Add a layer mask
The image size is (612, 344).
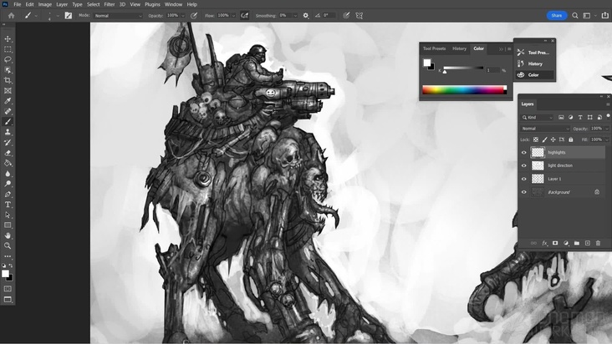click(x=555, y=243)
